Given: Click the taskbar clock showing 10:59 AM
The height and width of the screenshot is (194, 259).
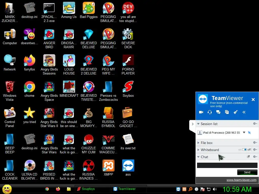Looking at the screenshot, I should 237,189.
